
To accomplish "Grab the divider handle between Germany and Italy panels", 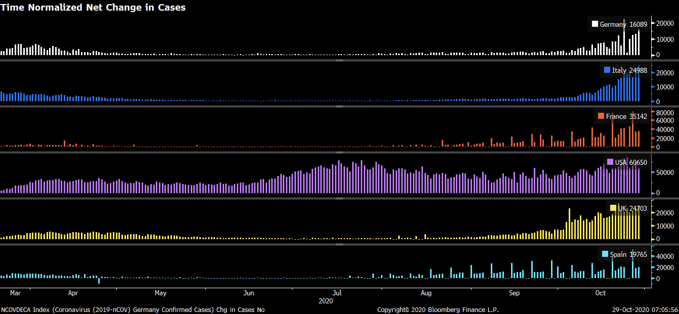I will click(x=339, y=60).
